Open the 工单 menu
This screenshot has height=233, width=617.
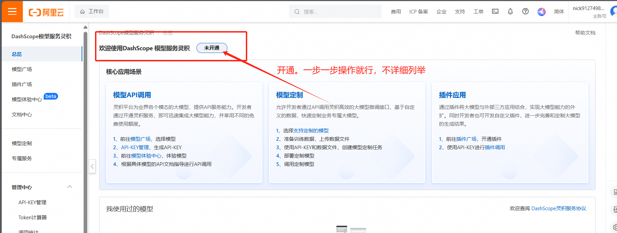tap(478, 12)
